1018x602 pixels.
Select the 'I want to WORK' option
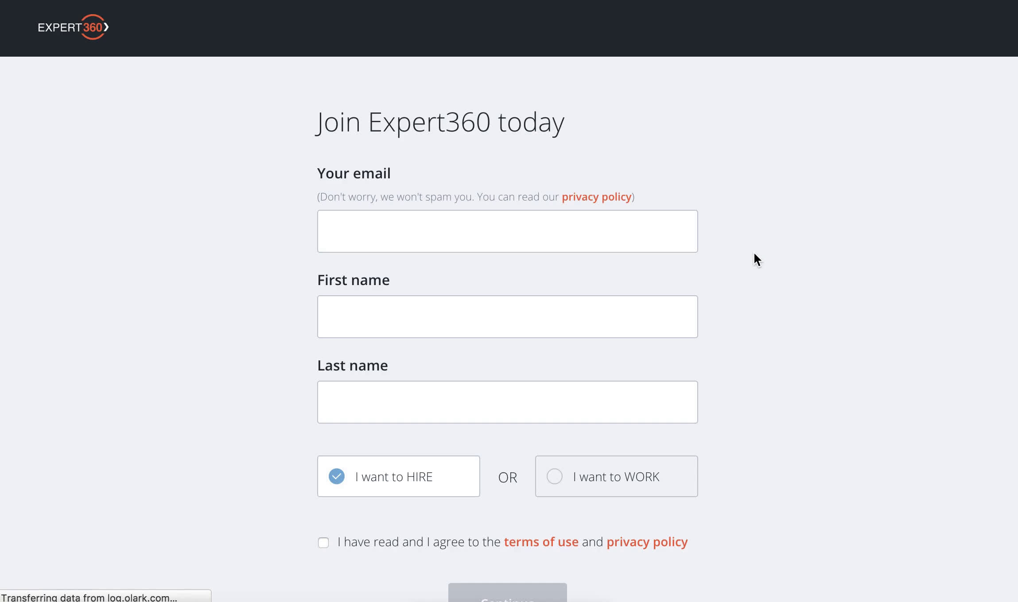[x=616, y=476]
